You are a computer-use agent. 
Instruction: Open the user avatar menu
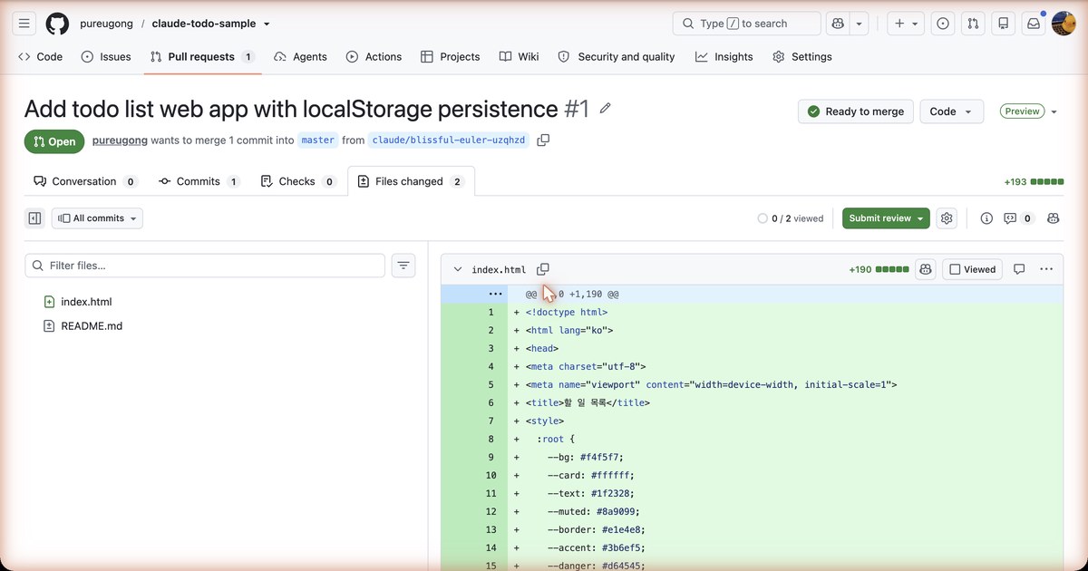click(1064, 24)
